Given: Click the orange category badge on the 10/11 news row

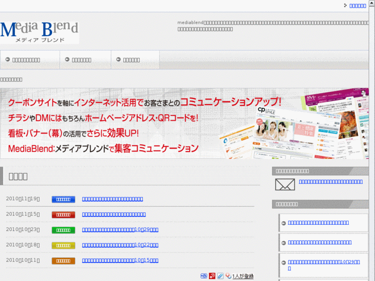Looking at the screenshot, I should (63, 261).
